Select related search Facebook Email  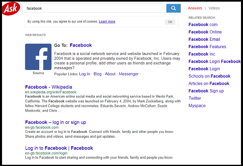point(204,39)
